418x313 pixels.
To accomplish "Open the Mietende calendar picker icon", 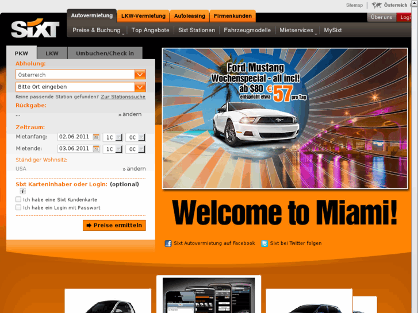I will pos(96,149).
